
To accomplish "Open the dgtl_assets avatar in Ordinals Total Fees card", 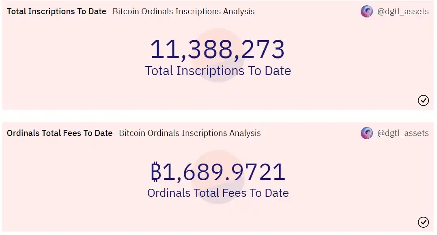I will (366, 133).
